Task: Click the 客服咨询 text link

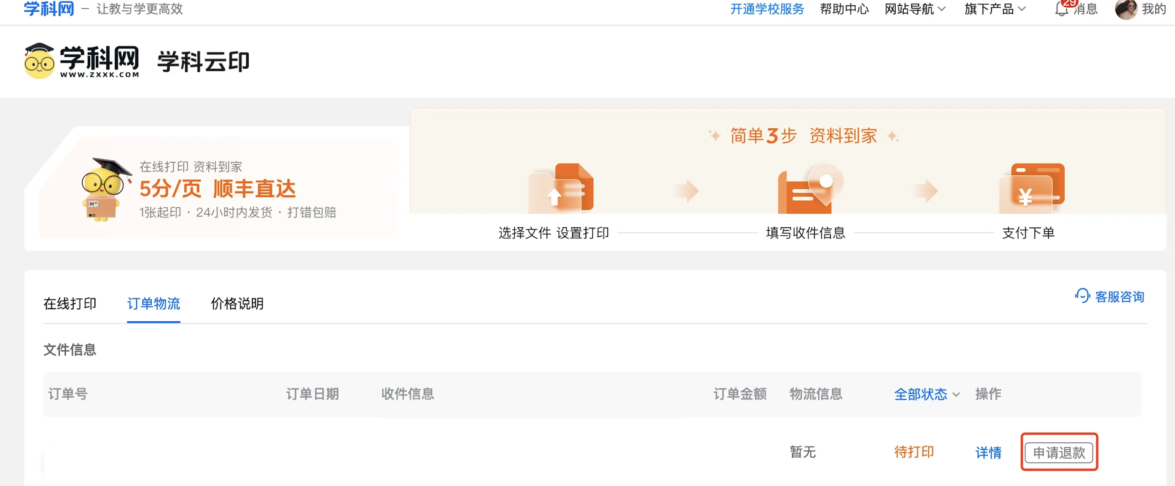Action: (x=1119, y=297)
